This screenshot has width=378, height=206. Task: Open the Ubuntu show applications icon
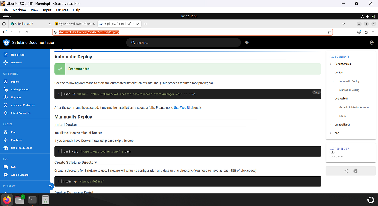pyautogui.click(x=371, y=200)
